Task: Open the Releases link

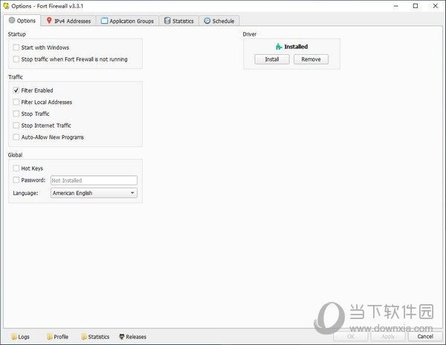Action: pos(132,337)
